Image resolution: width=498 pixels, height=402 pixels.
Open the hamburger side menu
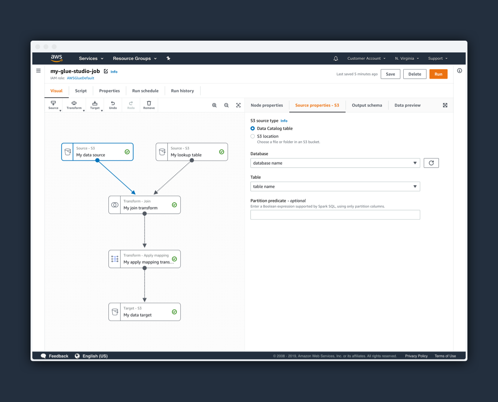point(38,70)
